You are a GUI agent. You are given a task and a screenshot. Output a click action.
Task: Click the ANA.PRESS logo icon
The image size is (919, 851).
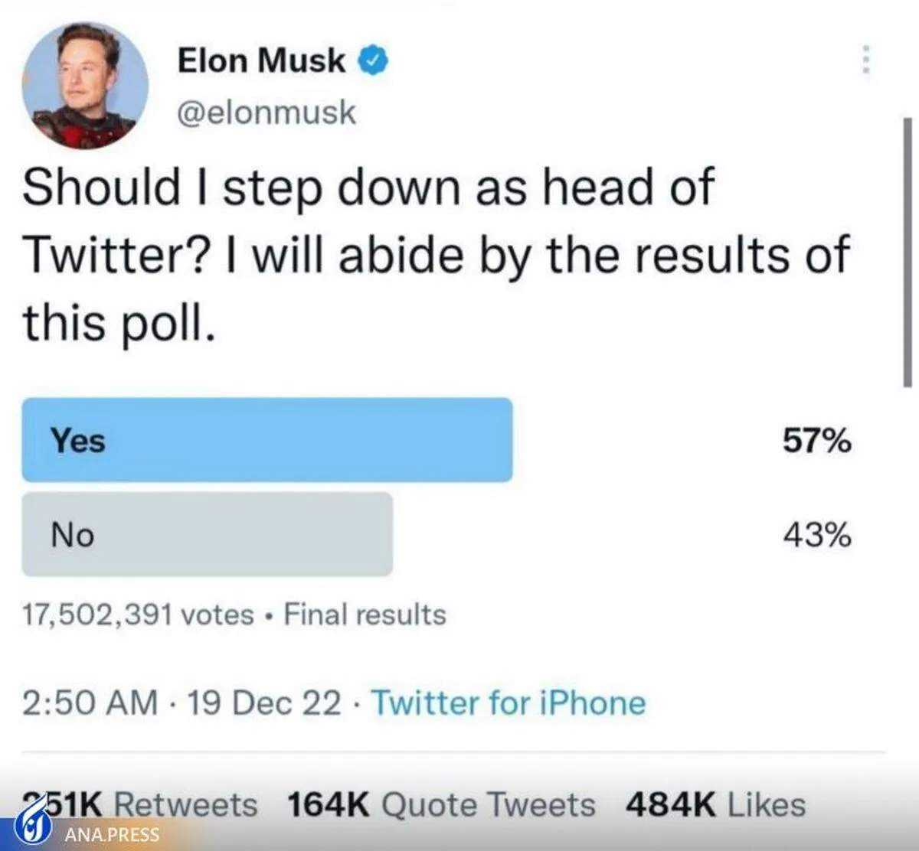click(31, 829)
